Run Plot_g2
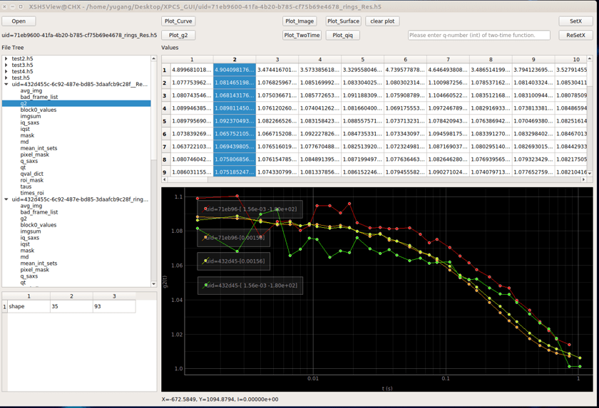The image size is (599, 408). pyautogui.click(x=178, y=35)
